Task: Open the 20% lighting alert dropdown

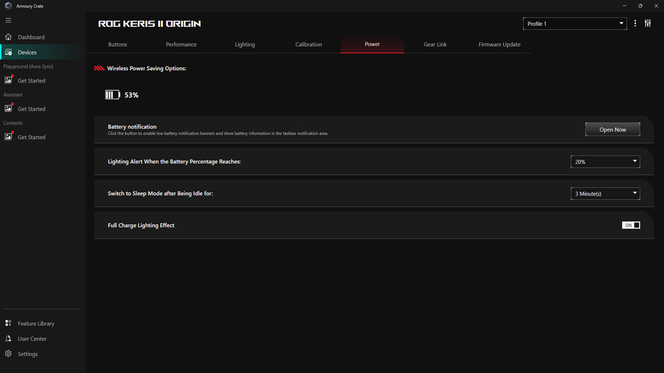Action: pyautogui.click(x=605, y=162)
